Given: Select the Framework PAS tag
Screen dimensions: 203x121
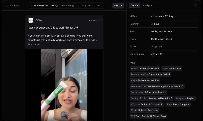Looking at the screenshot, I should (x=157, y=86).
